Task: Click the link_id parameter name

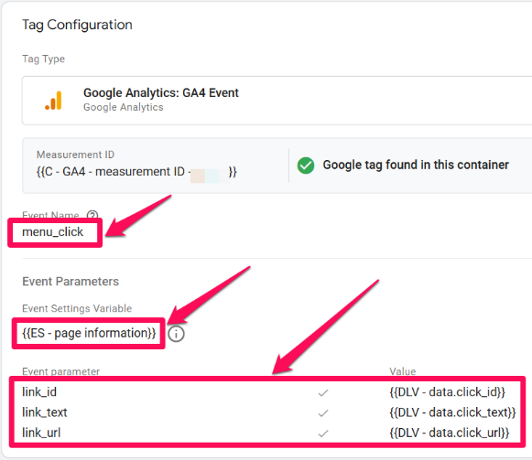Action: 39,392
